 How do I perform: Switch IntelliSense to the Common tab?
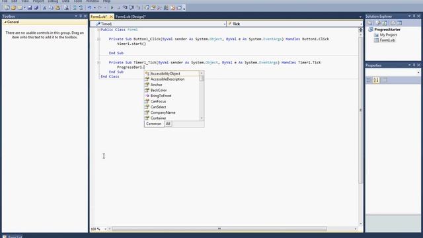pyautogui.click(x=154, y=124)
